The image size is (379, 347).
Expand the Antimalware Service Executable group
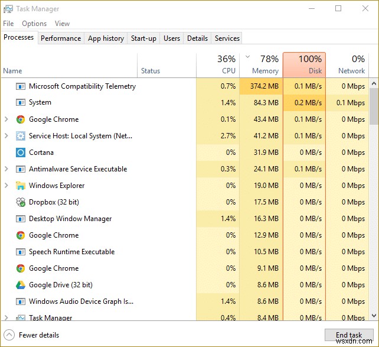[6, 169]
